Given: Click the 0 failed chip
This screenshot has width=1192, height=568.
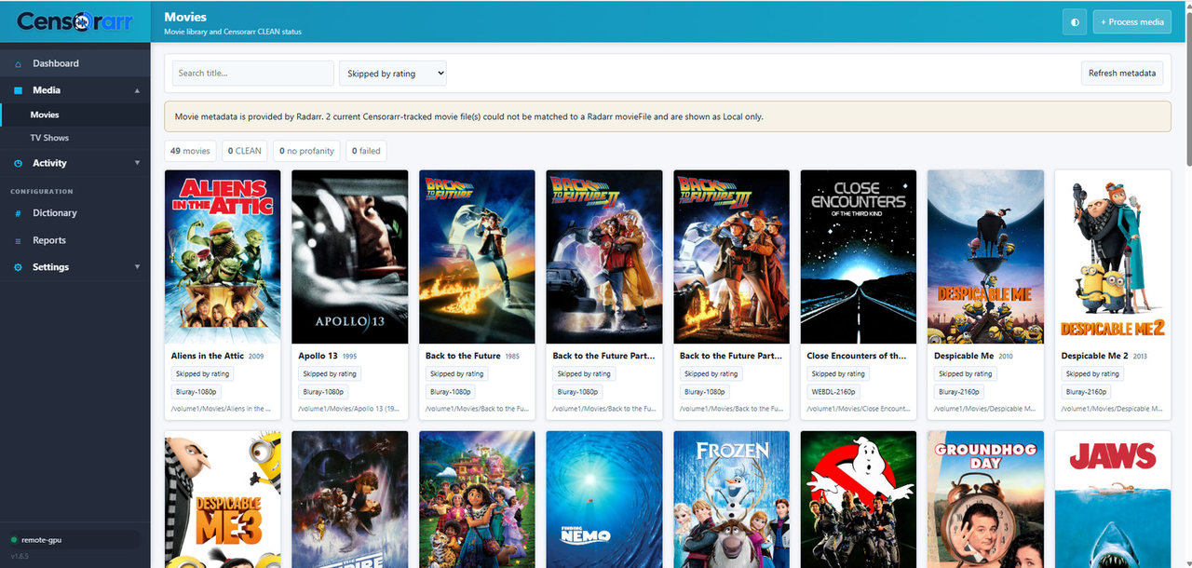Looking at the screenshot, I should pos(365,151).
